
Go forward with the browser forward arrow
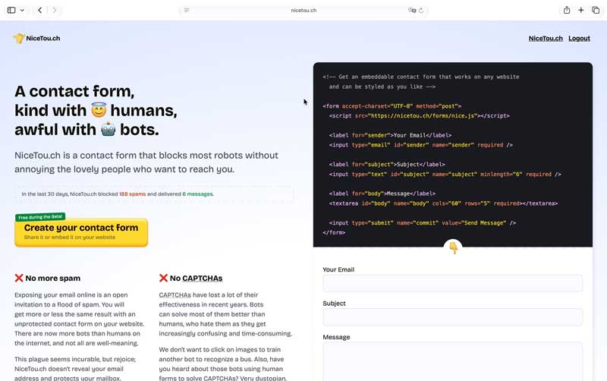point(55,10)
